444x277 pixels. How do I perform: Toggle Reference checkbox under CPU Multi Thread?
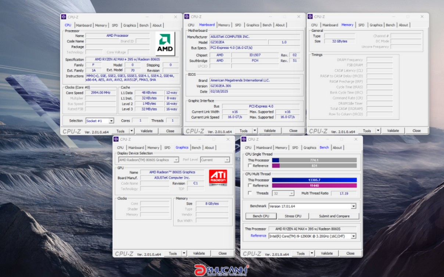coord(250,186)
